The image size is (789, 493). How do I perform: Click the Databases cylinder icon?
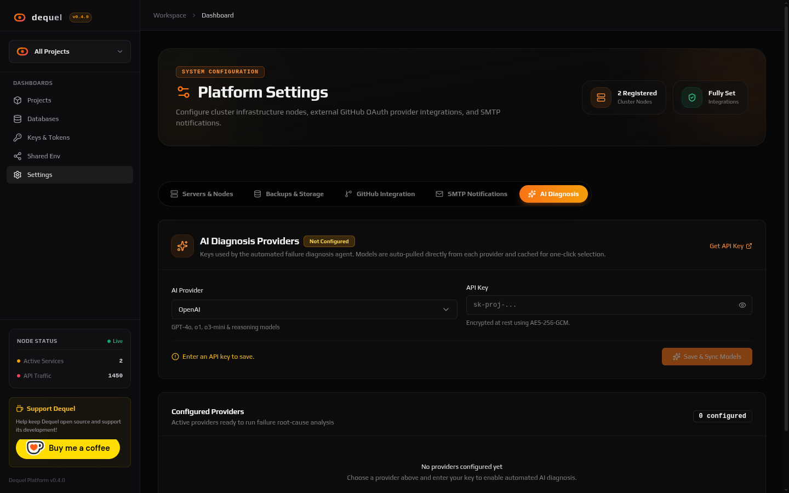(18, 119)
